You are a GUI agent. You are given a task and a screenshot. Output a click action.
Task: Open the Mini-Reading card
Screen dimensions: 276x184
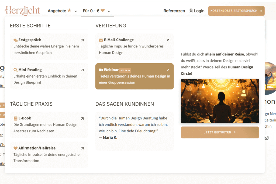49,76
